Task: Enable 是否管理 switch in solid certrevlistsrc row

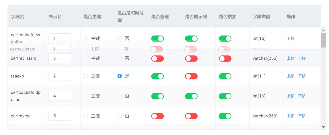Action: pos(157,59)
